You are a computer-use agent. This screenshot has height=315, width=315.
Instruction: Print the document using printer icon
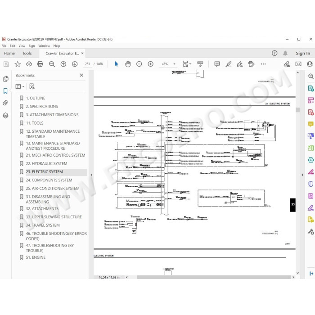tap(40, 64)
